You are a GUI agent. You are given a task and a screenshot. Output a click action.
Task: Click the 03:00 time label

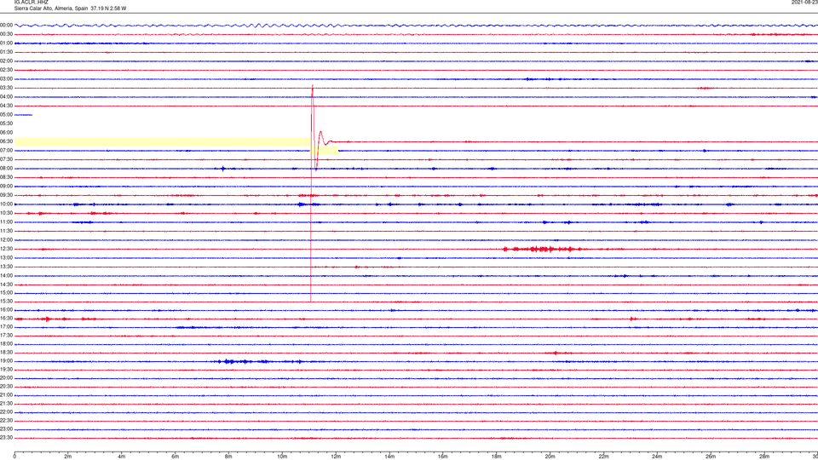click(6, 78)
